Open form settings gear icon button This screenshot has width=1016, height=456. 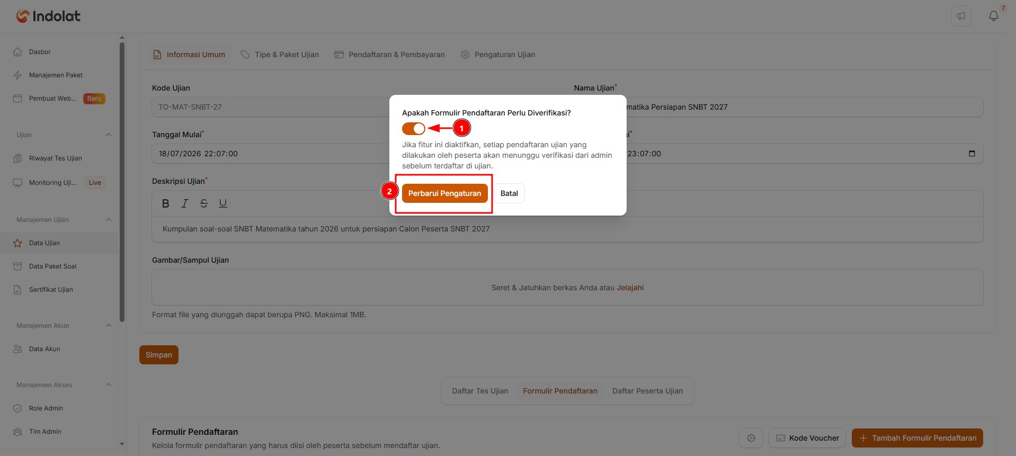[x=751, y=438]
